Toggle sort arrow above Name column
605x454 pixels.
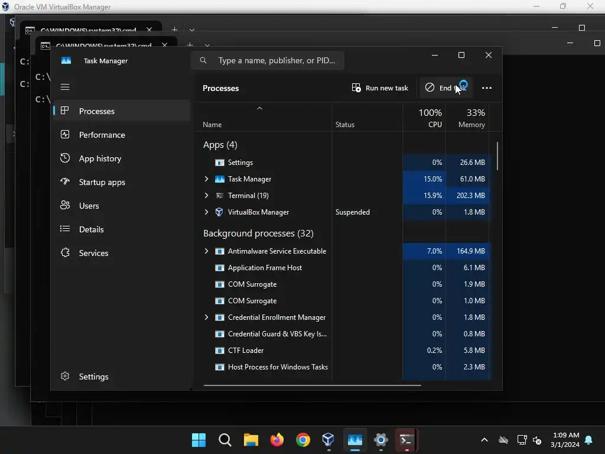point(260,109)
